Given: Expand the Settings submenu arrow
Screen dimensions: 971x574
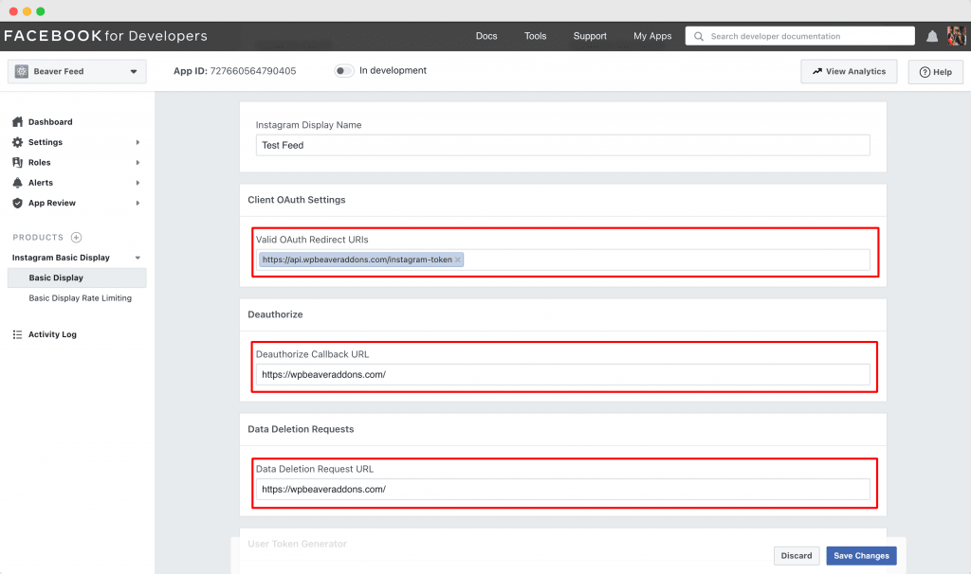Looking at the screenshot, I should 137,142.
